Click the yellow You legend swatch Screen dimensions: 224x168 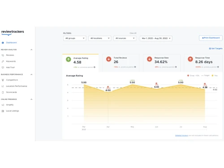click(212, 76)
